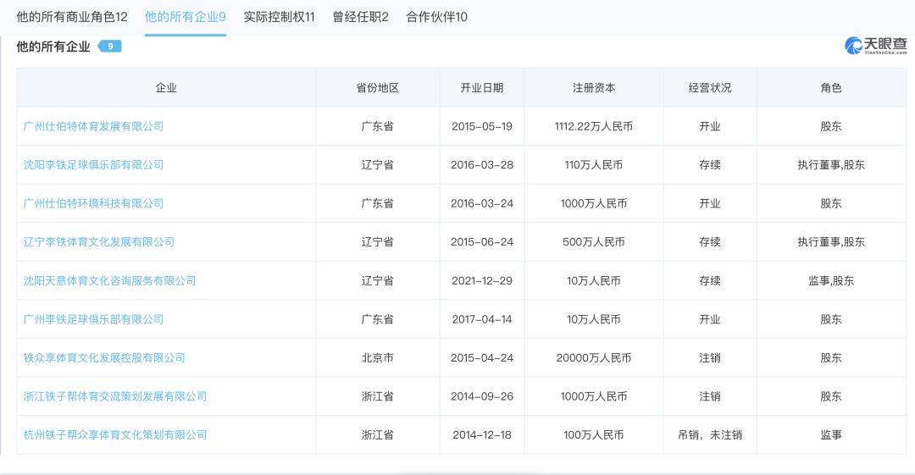915x475 pixels.
Task: Open 沈阳李铁足球俱乐部有限公司 link
Action: click(93, 165)
